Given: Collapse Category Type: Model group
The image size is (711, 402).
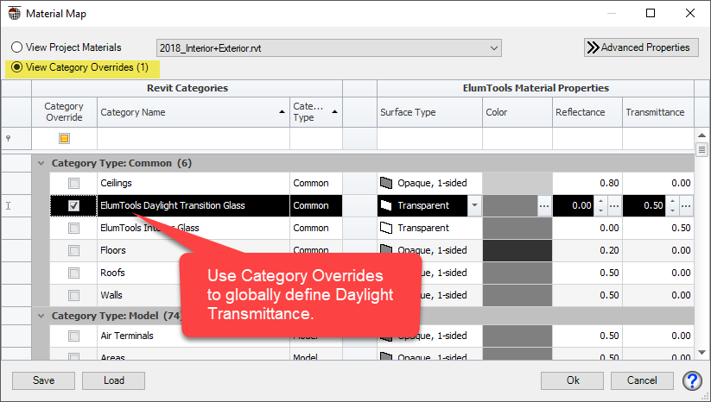Looking at the screenshot, I should pyautogui.click(x=41, y=316).
